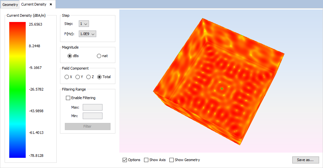The width and height of the screenshot is (323, 168).
Task: Switch to Z field component
Action: point(88,77)
